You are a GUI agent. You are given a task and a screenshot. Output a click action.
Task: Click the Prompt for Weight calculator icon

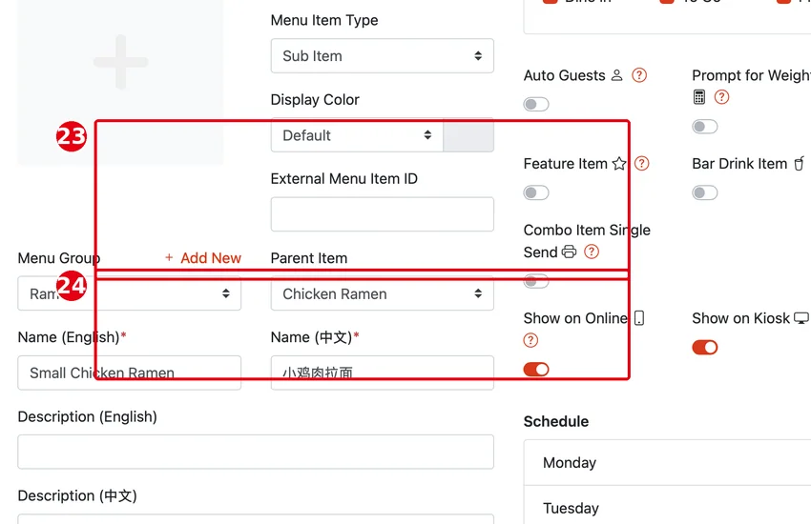(699, 96)
